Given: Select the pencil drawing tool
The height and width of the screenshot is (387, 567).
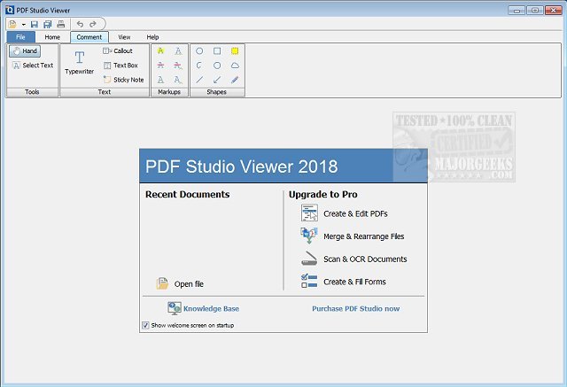Looking at the screenshot, I should (235, 80).
